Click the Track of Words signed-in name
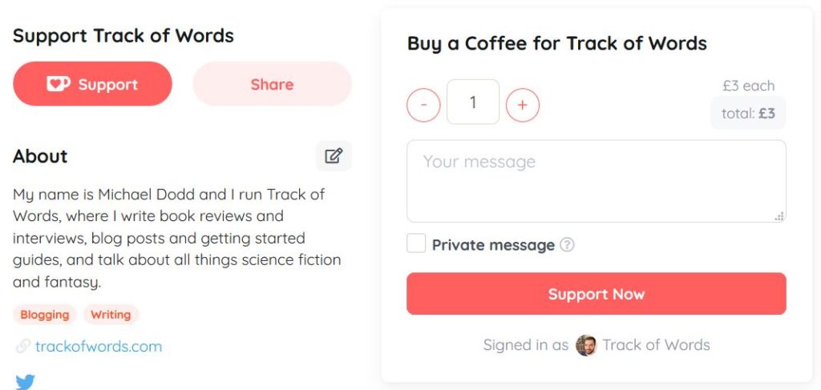Screen dimensions: 821x390 [656, 345]
